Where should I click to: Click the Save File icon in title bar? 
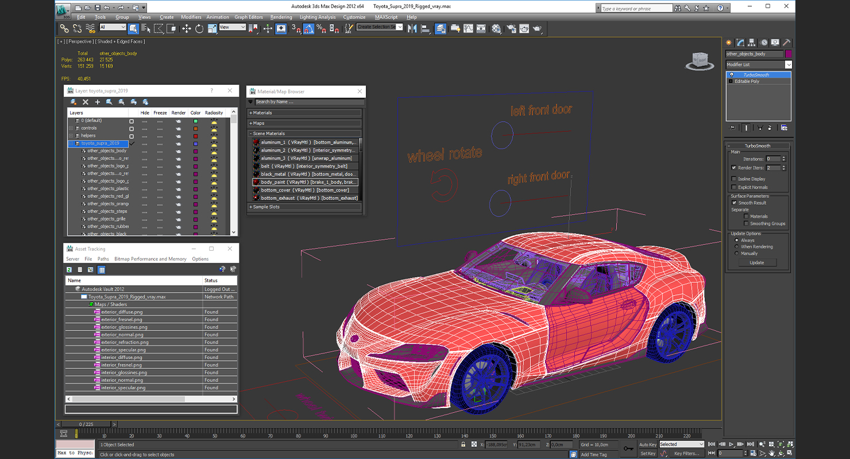point(98,7)
